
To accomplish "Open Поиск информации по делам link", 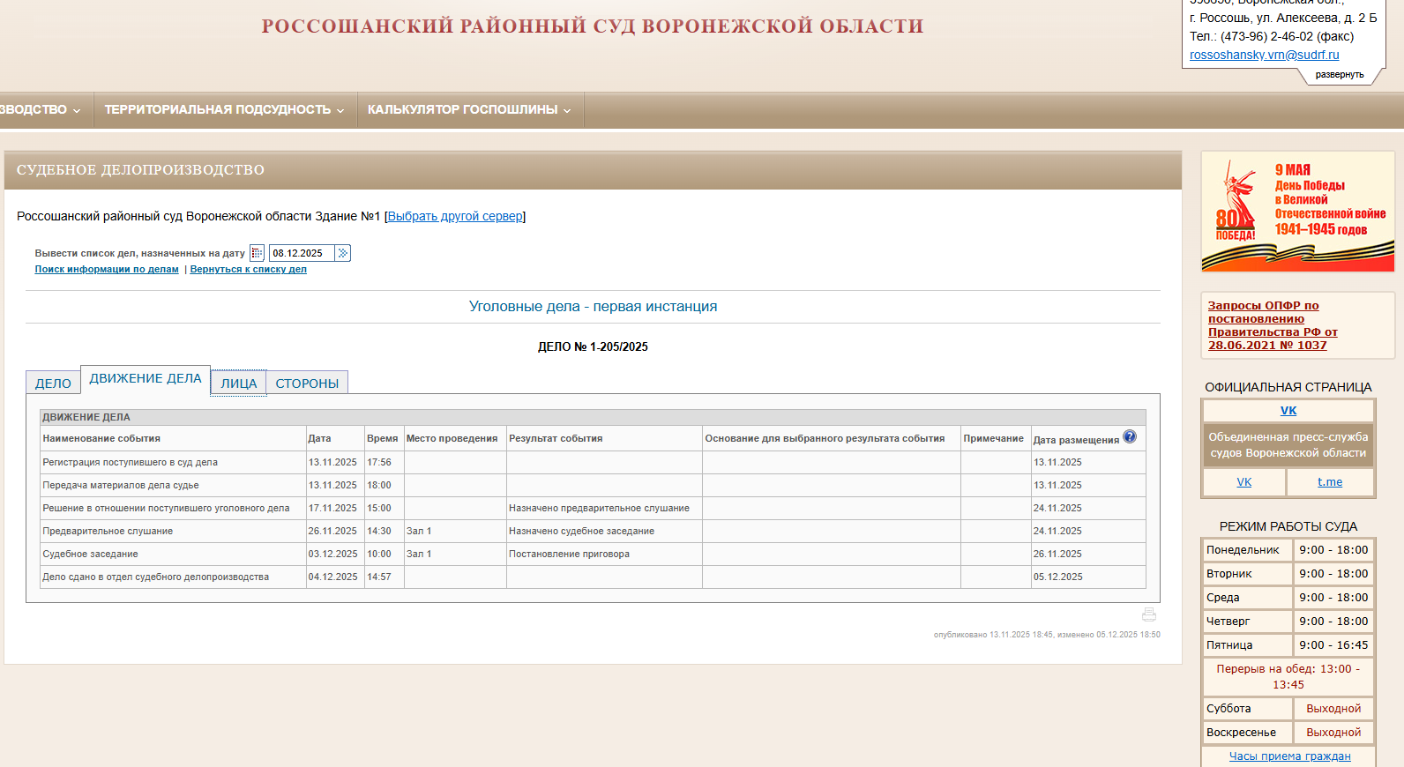I will (107, 270).
